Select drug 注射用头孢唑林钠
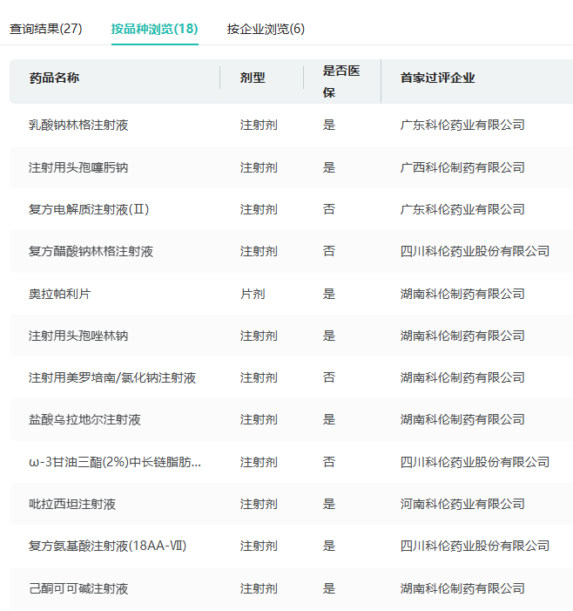 [78, 336]
